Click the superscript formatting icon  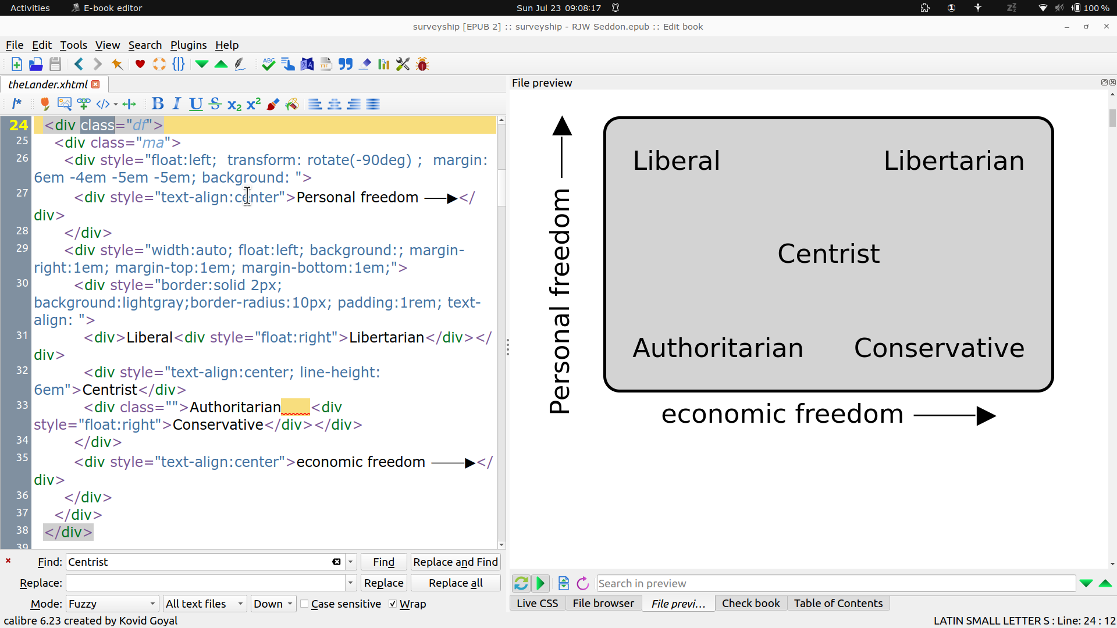(x=254, y=104)
